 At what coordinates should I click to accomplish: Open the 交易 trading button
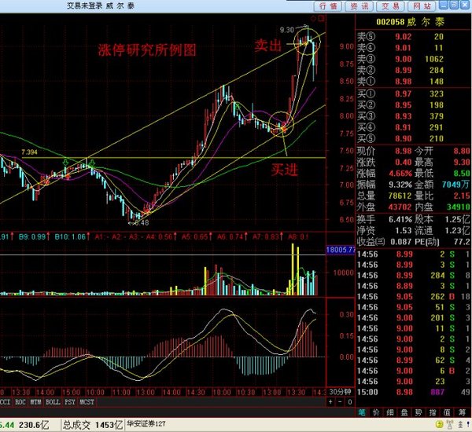390,6
